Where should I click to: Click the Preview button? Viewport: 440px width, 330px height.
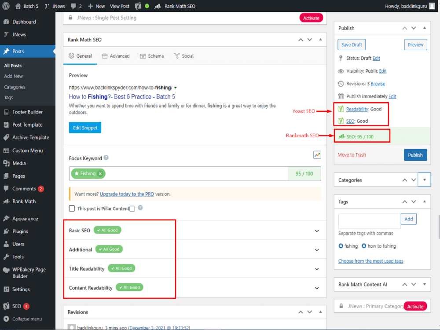pyautogui.click(x=416, y=44)
